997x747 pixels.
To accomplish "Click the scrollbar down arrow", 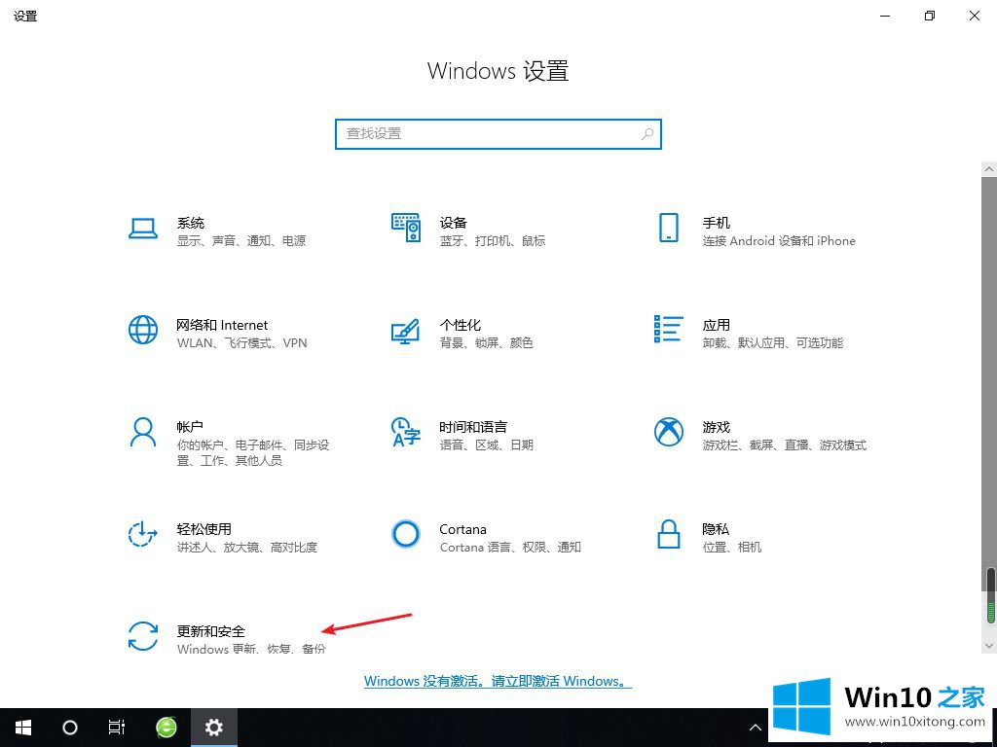I will [989, 646].
